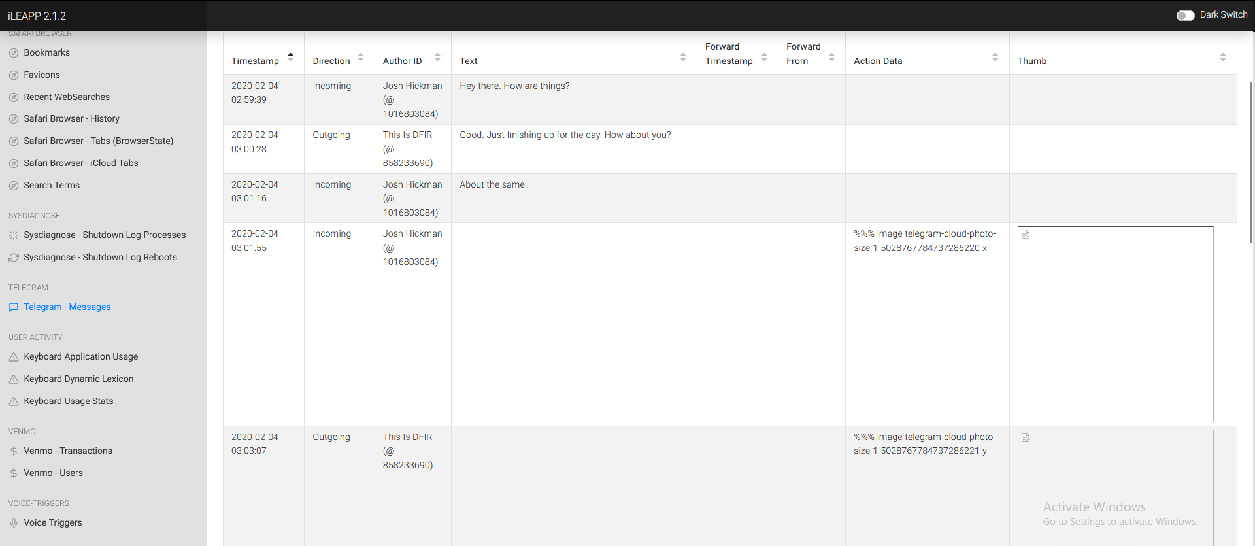Open Safari Browser - History report
This screenshot has height=546, width=1255.
[72, 118]
